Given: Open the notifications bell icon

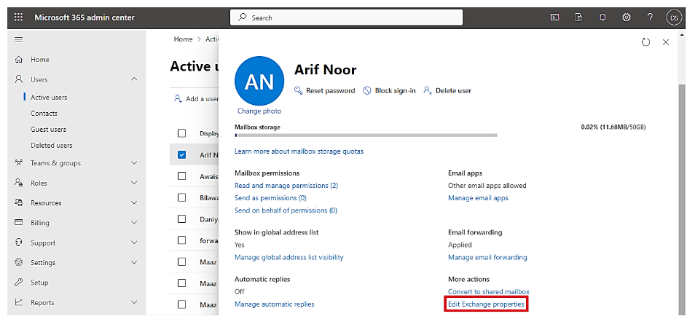Looking at the screenshot, I should coord(602,17).
